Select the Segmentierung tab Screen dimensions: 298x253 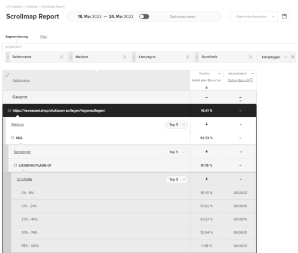click(17, 36)
